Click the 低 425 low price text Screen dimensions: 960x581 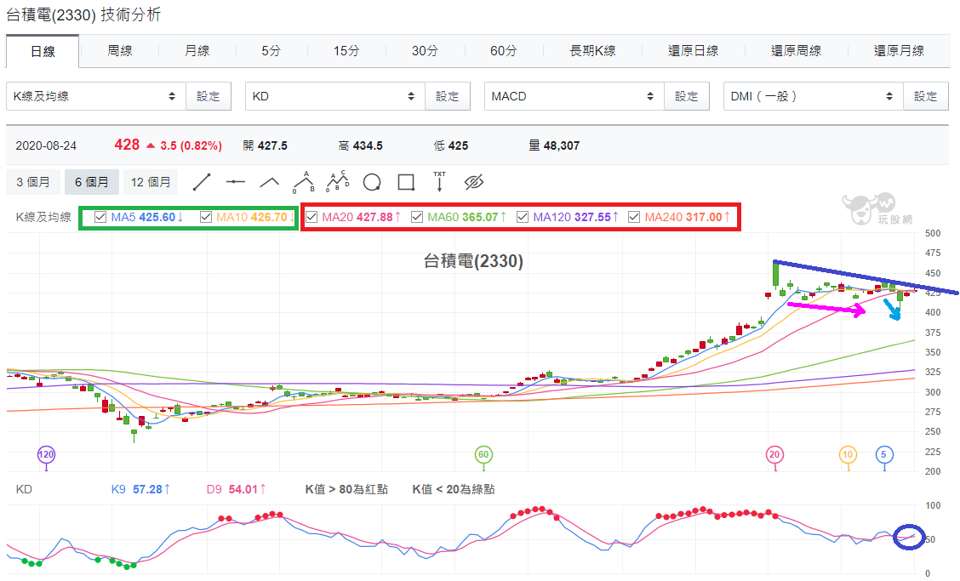[450, 145]
